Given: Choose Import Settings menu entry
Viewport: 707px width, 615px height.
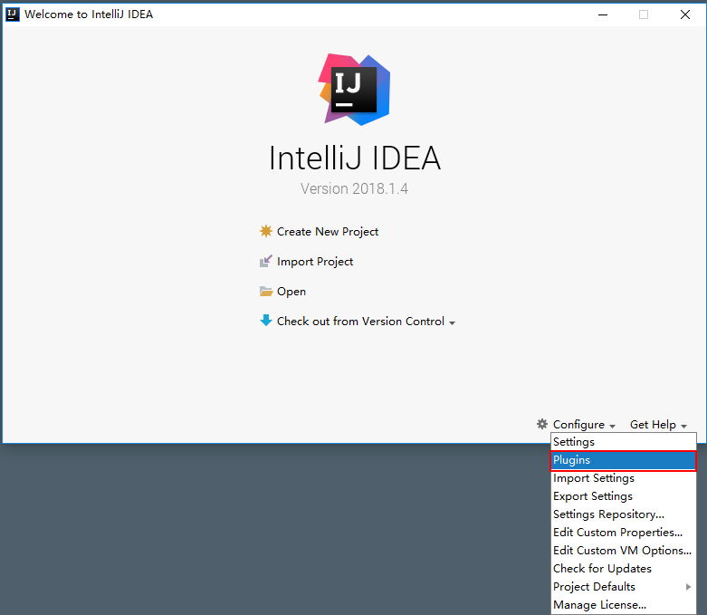Looking at the screenshot, I should [x=624, y=478].
